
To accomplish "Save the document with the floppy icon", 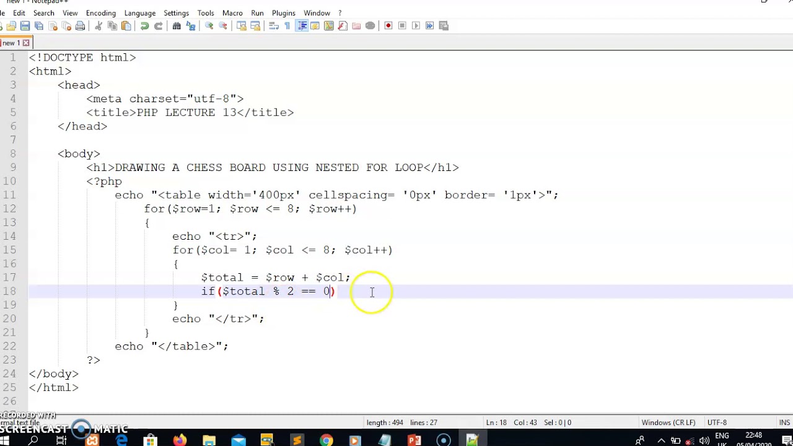I will point(25,25).
